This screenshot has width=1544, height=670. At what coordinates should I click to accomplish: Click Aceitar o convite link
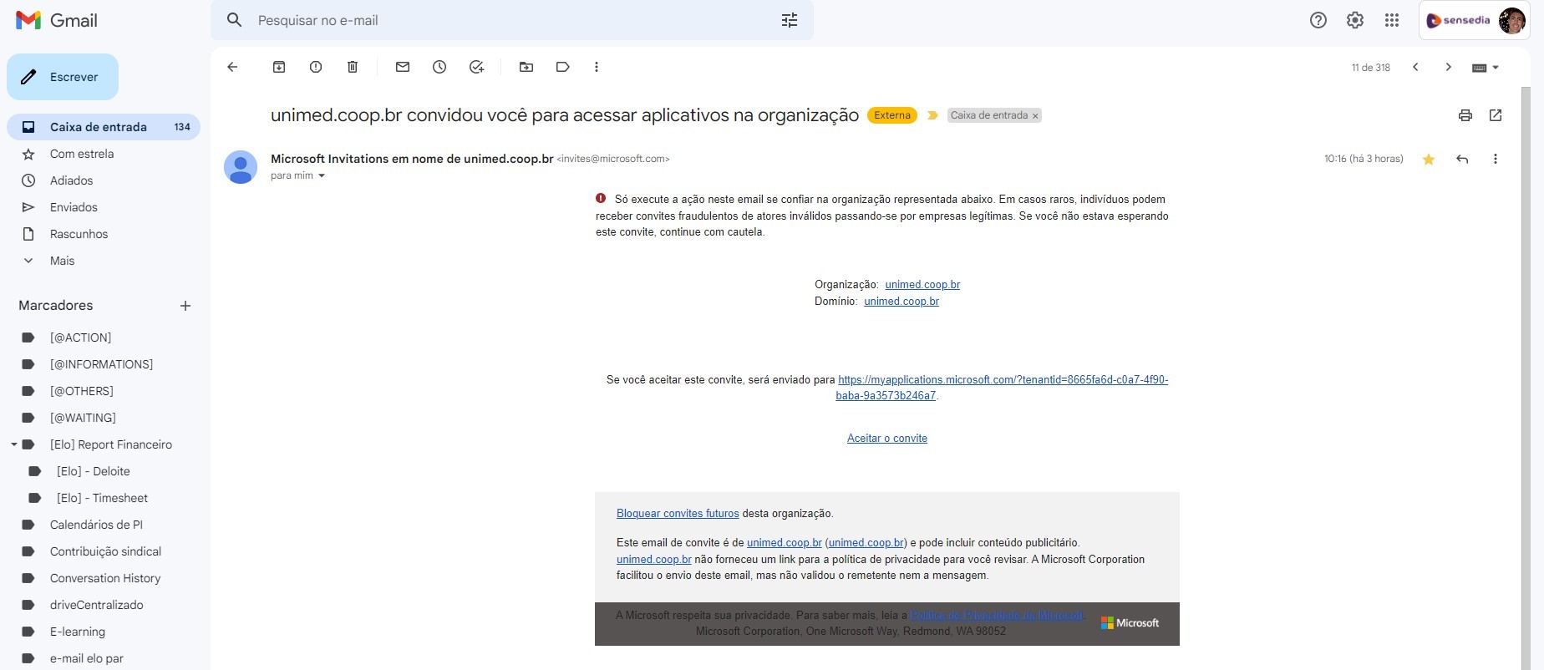(x=887, y=439)
